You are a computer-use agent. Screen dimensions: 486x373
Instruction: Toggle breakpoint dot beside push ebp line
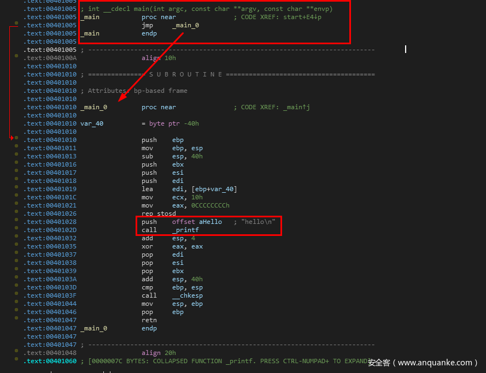click(x=17, y=140)
